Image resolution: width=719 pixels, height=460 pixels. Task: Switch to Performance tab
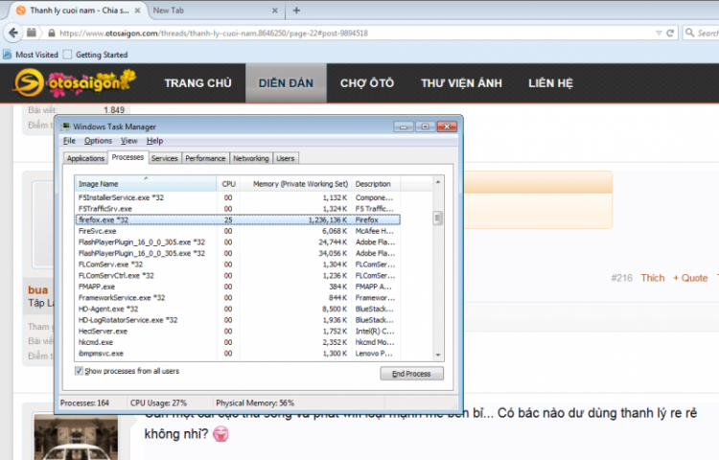click(205, 158)
